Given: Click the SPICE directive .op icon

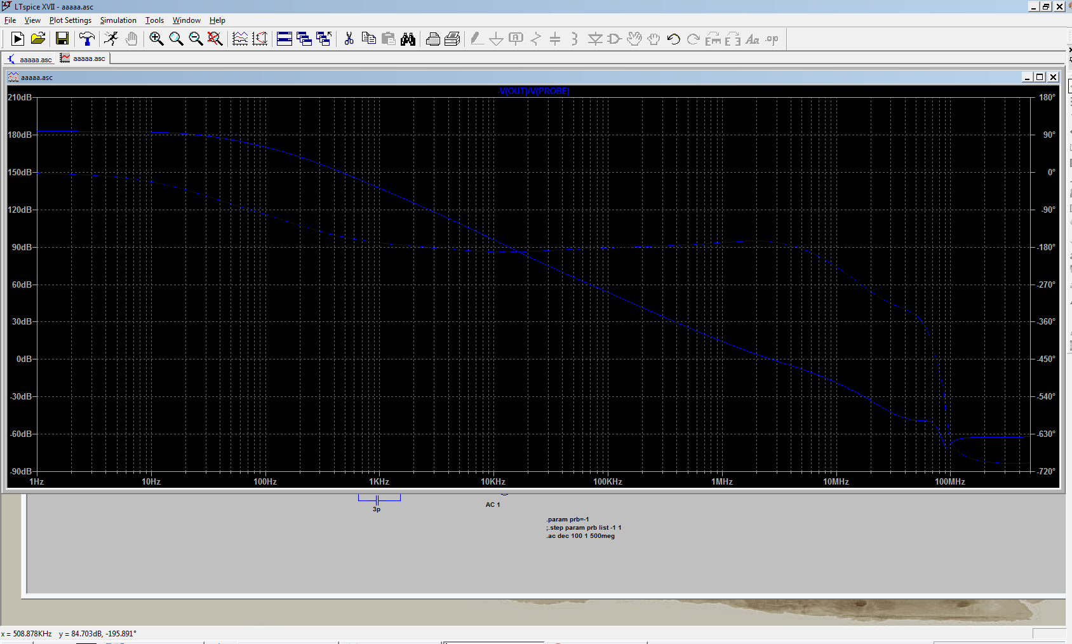Looking at the screenshot, I should tap(772, 39).
